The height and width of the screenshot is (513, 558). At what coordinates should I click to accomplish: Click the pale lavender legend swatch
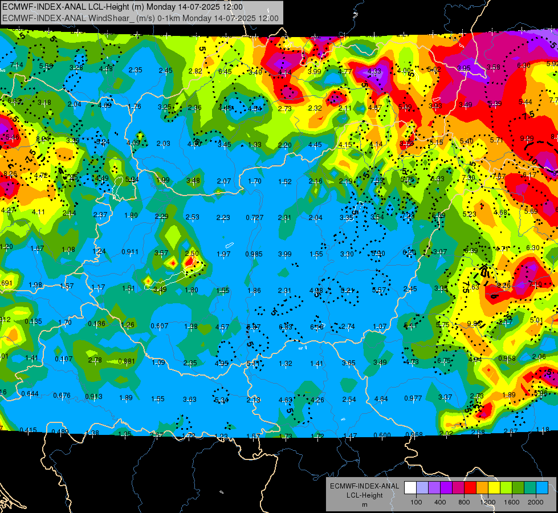(x=422, y=488)
